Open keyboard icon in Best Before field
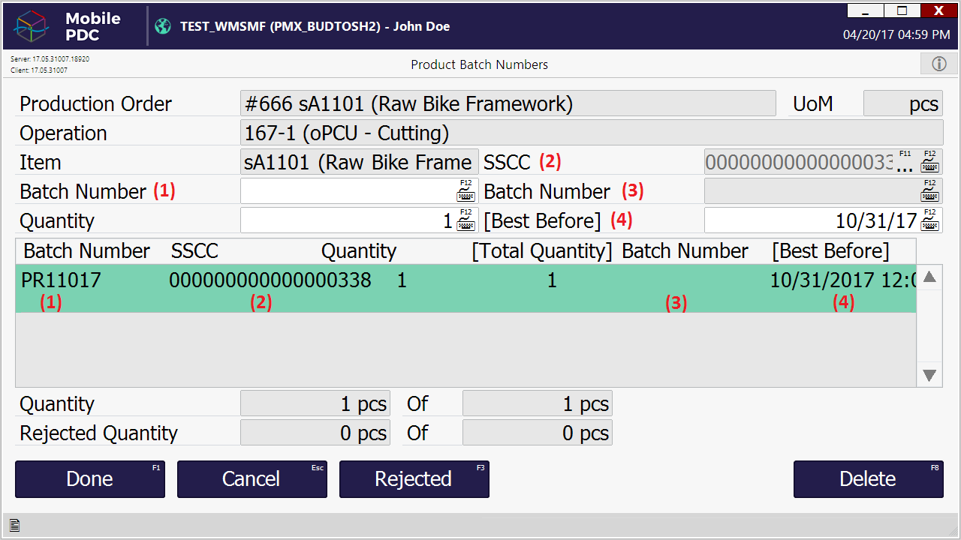Image resolution: width=961 pixels, height=540 pixels. [x=929, y=220]
